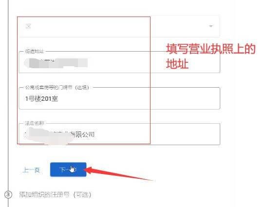
Task: Select the red arrow pointing at 下一步
Action: (118, 174)
